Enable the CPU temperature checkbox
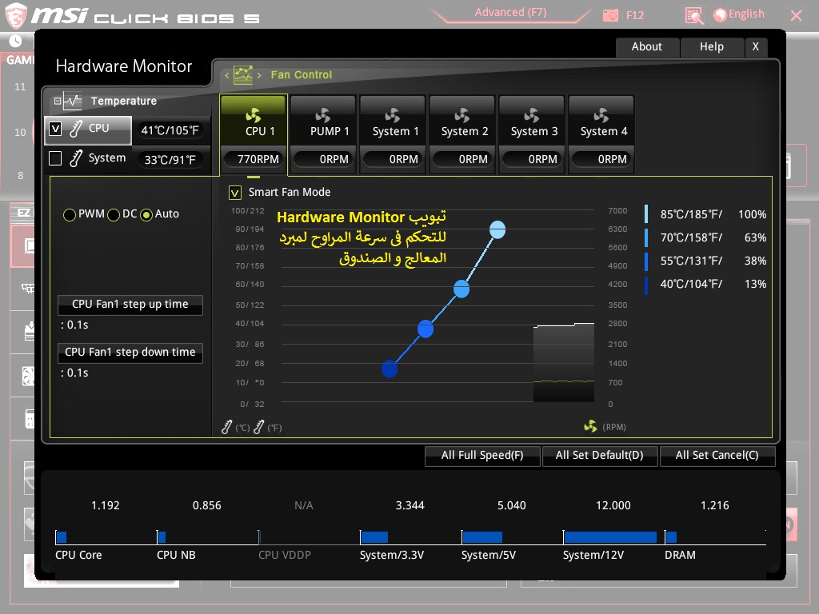 click(x=55, y=129)
